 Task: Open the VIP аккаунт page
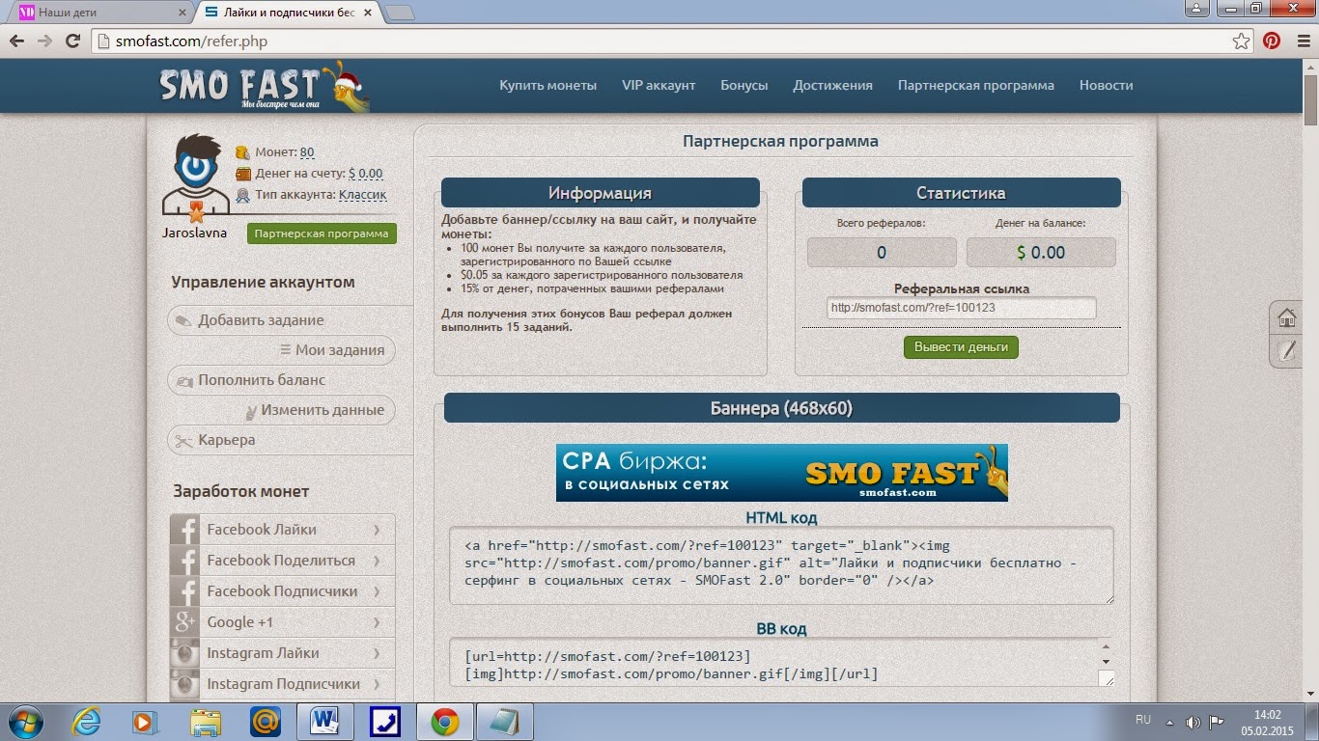659,85
